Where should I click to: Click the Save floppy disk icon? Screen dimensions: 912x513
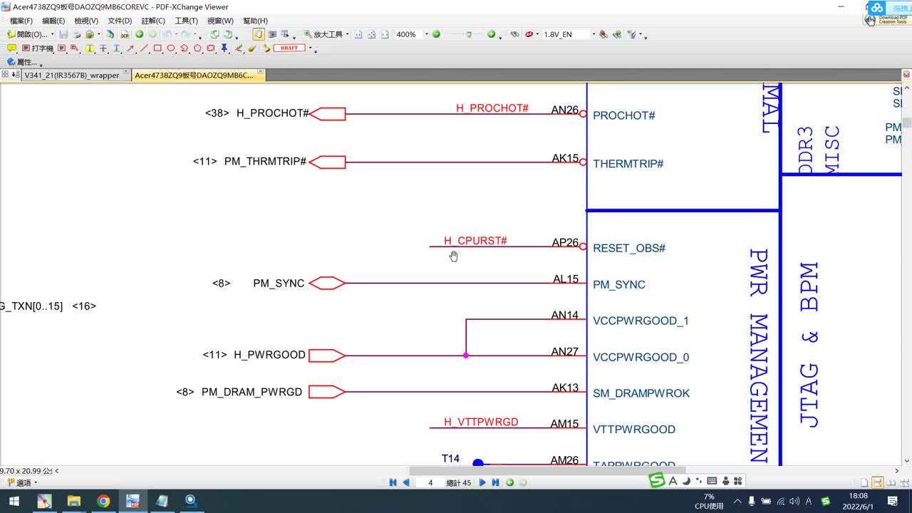tap(63, 34)
